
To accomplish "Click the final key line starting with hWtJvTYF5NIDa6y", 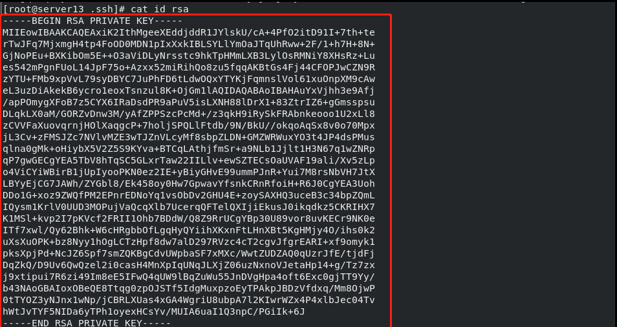I will [153, 311].
